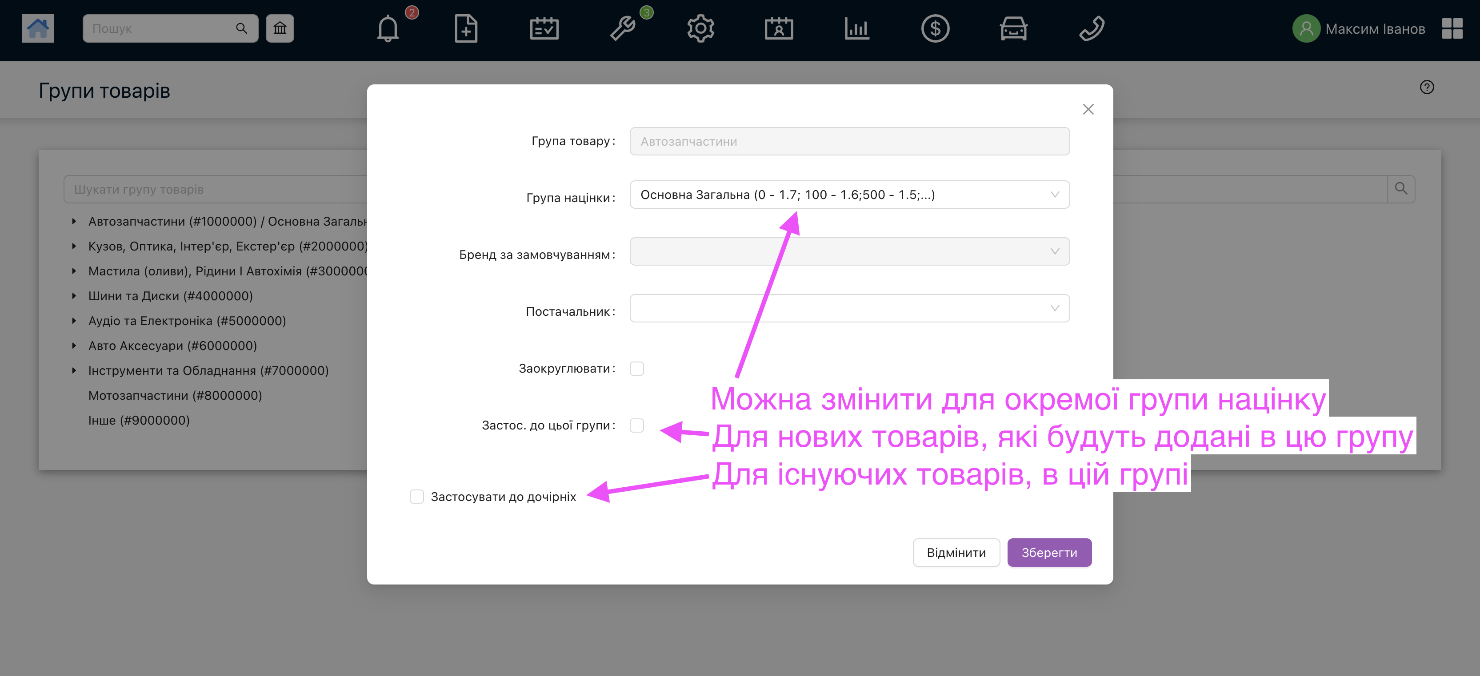Open the Постачальник dropdown
This screenshot has width=1480, height=676.
point(849,308)
